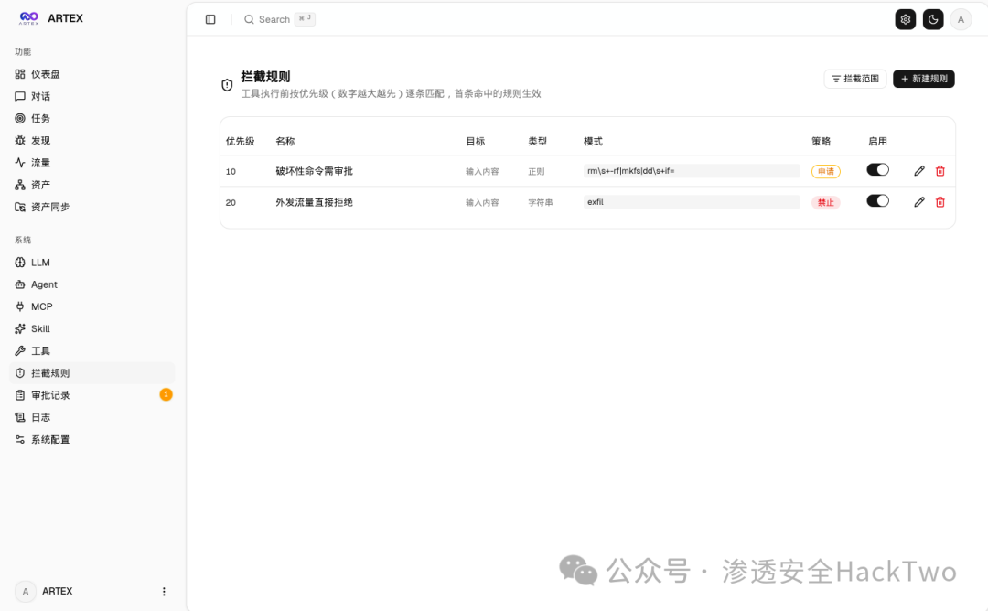Click the 正则 type cell

[x=536, y=171]
